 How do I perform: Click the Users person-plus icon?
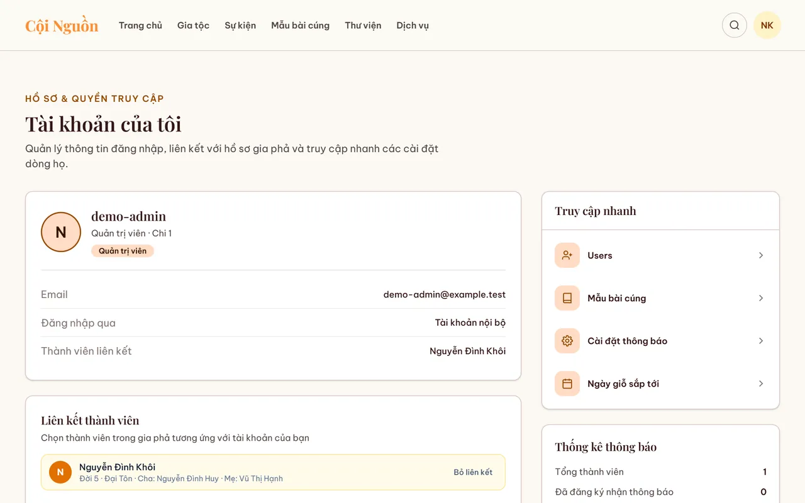pyautogui.click(x=567, y=255)
